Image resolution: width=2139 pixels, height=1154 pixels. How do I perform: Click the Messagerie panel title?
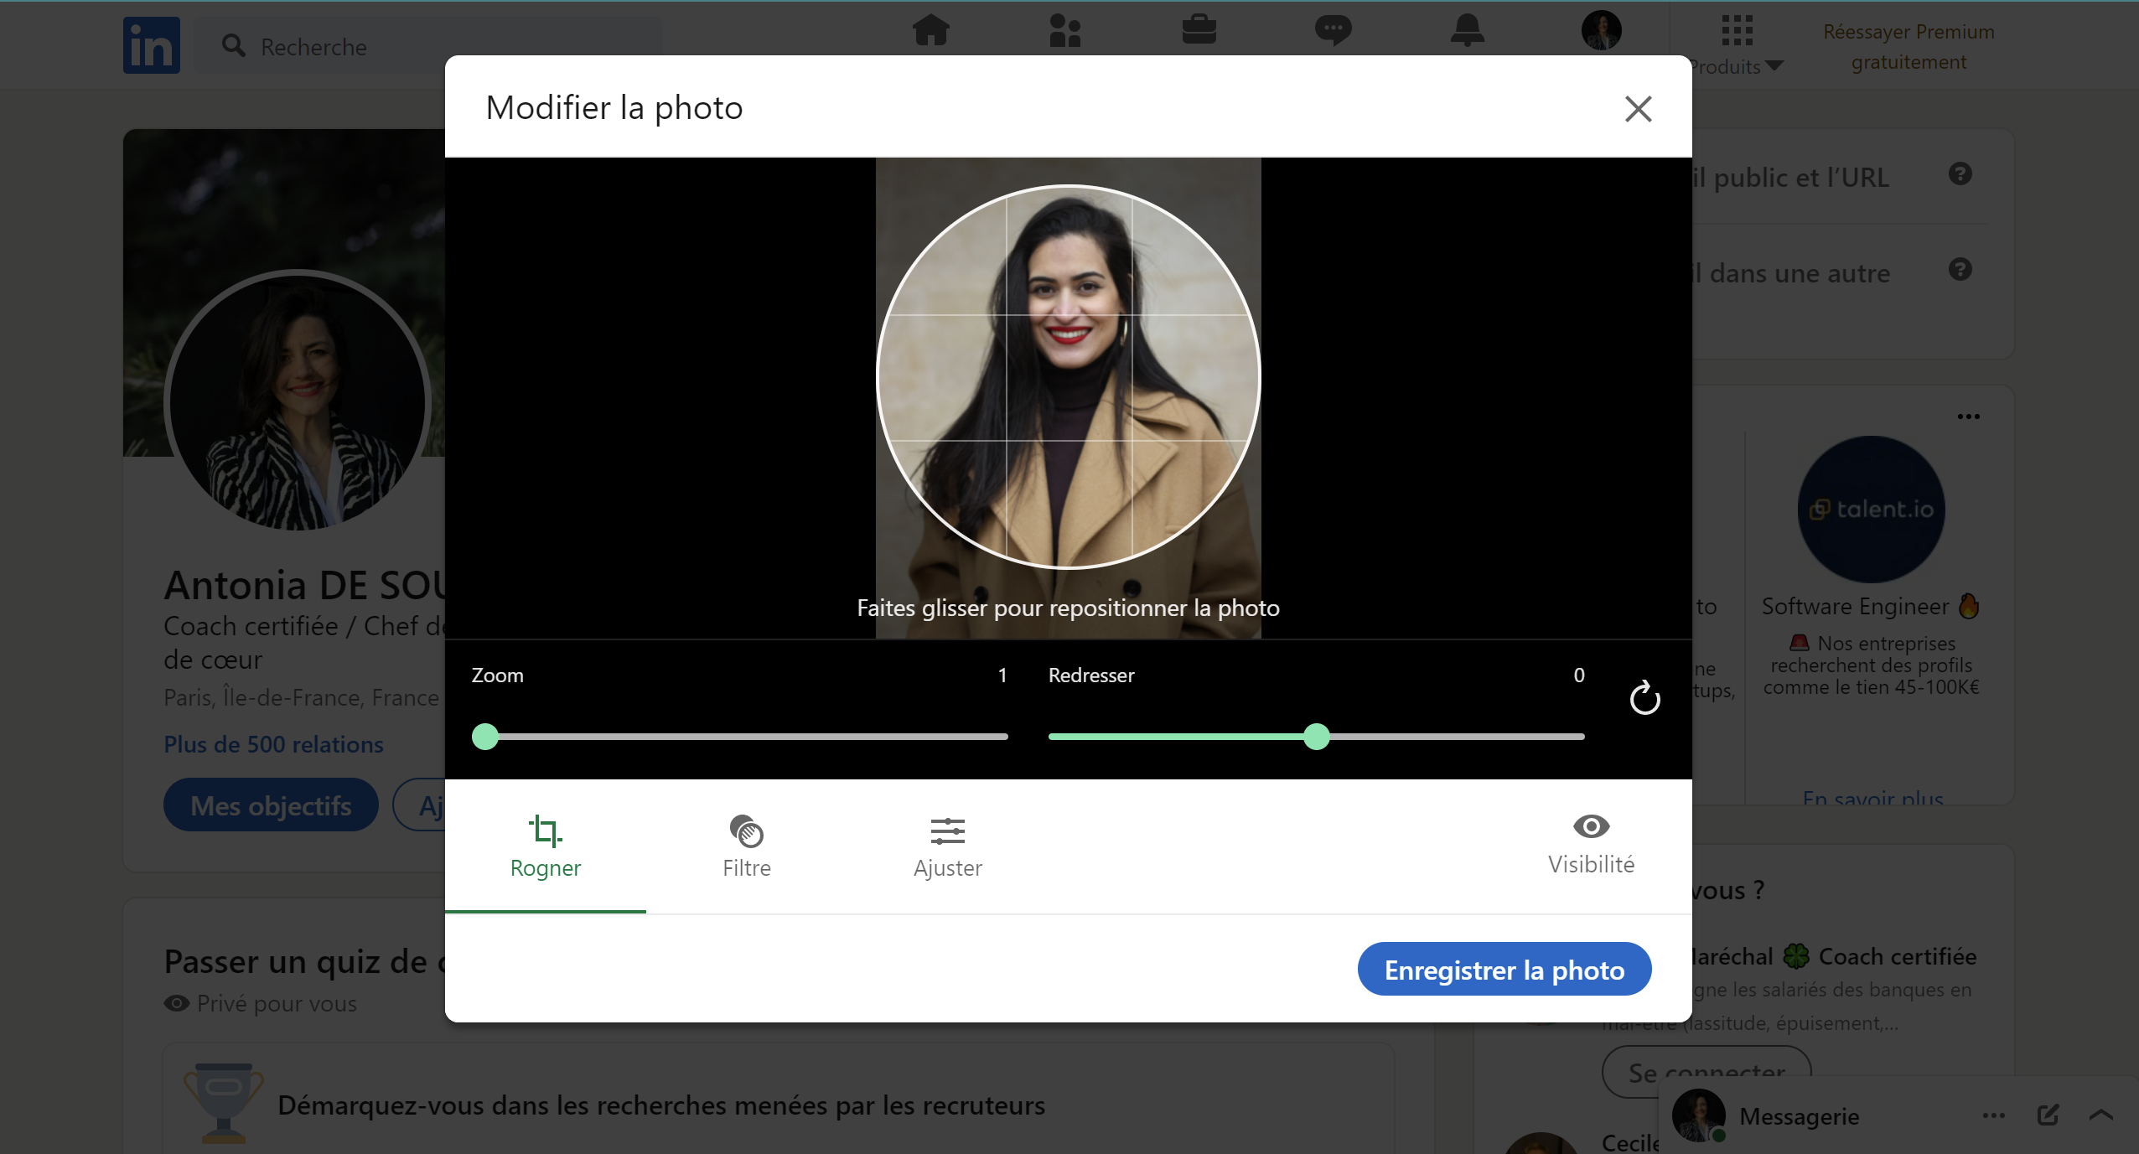click(x=1799, y=1116)
